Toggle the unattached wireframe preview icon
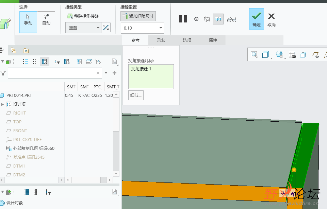The height and width of the screenshot is (209, 327). 207,19
